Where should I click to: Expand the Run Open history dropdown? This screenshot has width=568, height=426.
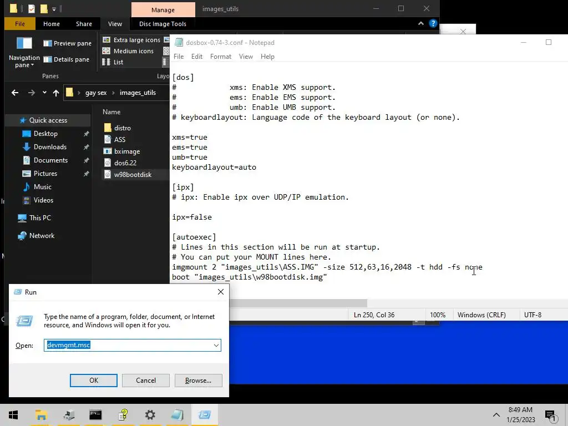click(216, 345)
